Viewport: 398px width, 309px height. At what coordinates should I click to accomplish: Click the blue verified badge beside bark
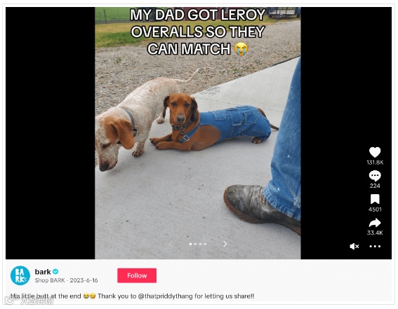point(55,272)
